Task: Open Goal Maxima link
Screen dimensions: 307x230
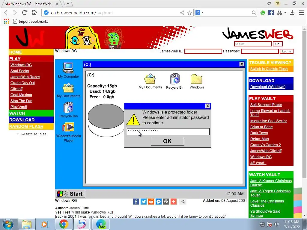Action: point(21,95)
